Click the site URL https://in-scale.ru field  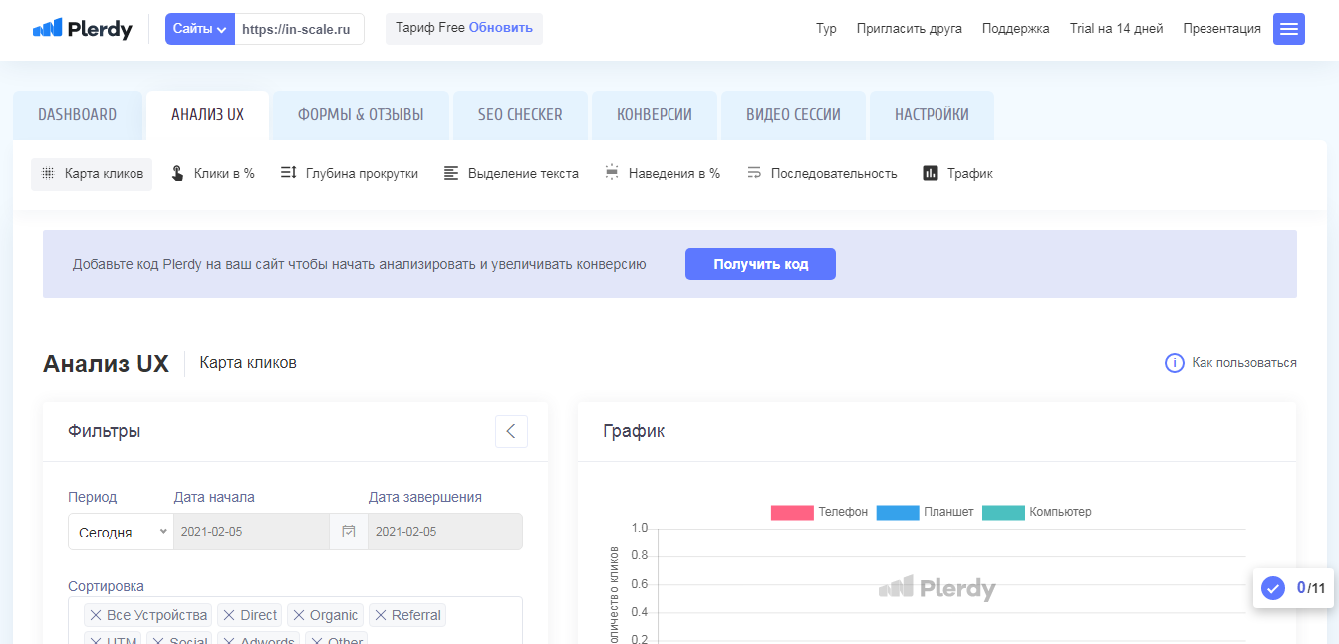pyautogui.click(x=299, y=29)
